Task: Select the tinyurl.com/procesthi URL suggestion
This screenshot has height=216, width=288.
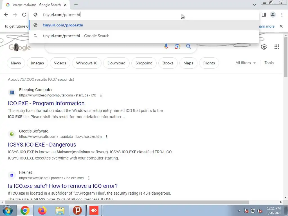Action: pos(144,25)
